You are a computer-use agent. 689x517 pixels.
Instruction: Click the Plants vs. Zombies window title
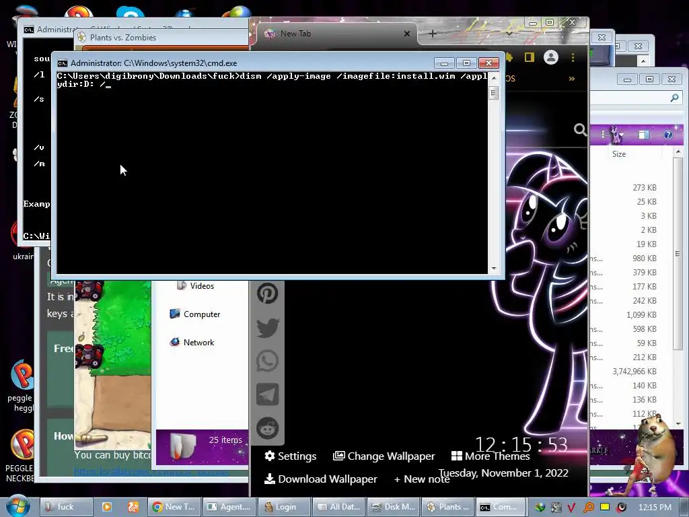(x=123, y=38)
